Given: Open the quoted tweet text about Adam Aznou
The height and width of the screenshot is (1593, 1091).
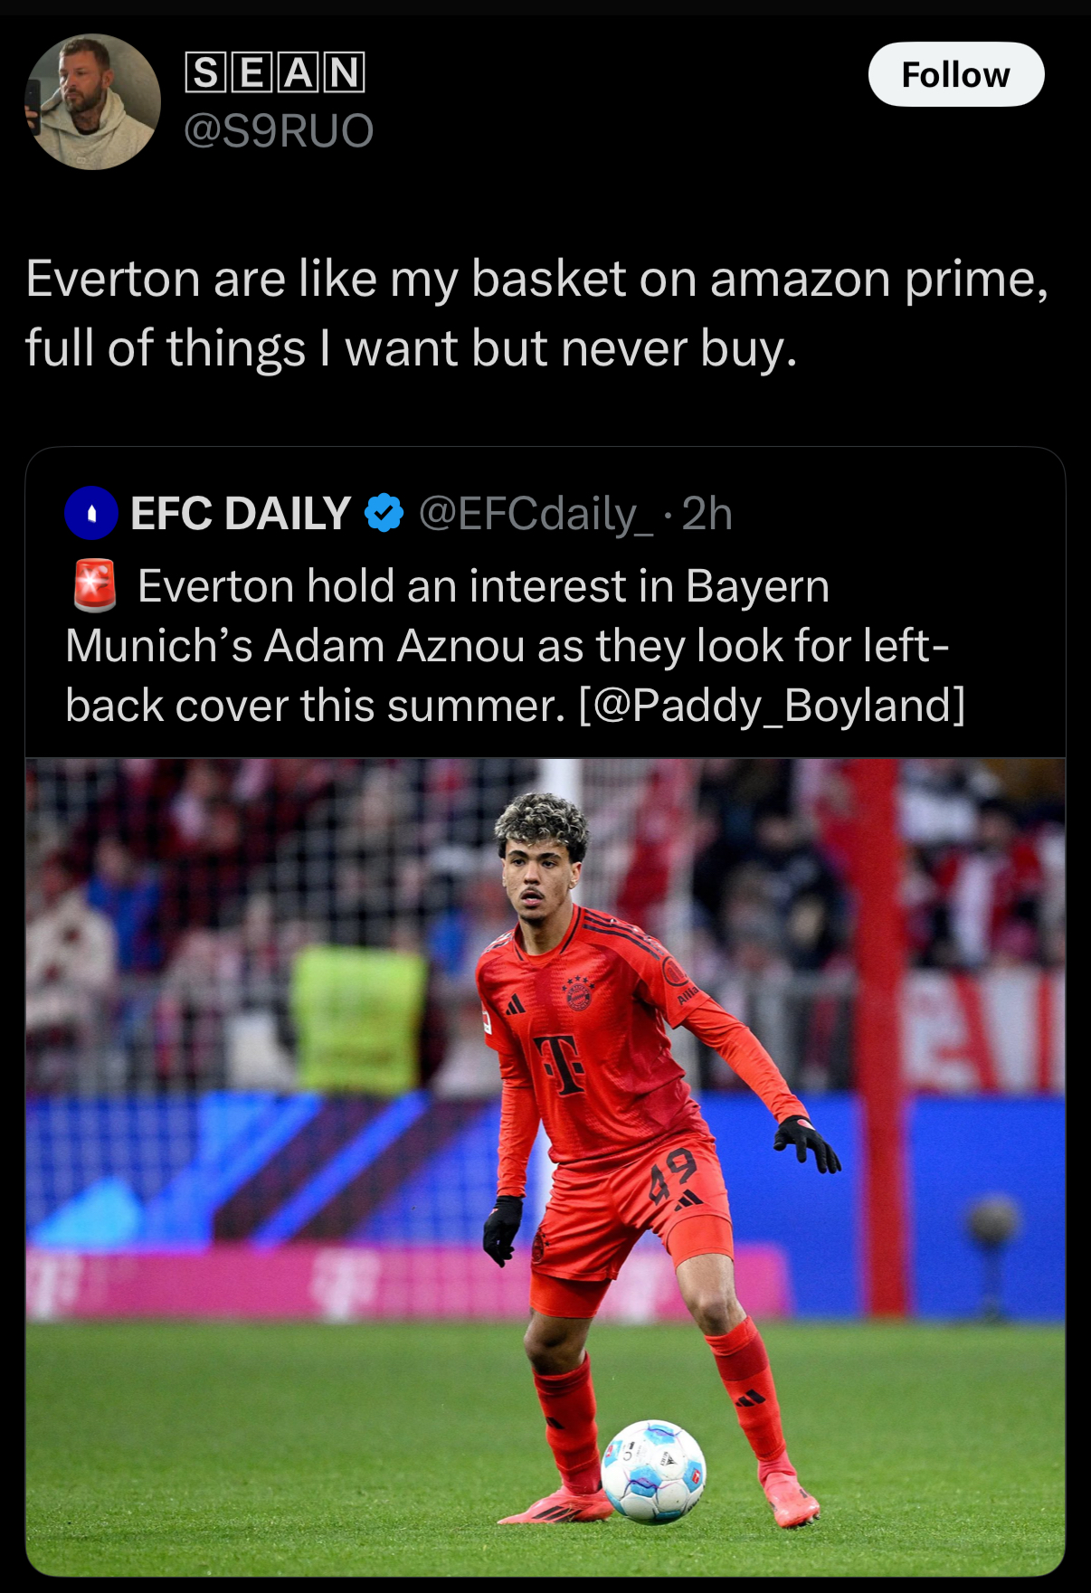Looking at the screenshot, I should pos(507,646).
